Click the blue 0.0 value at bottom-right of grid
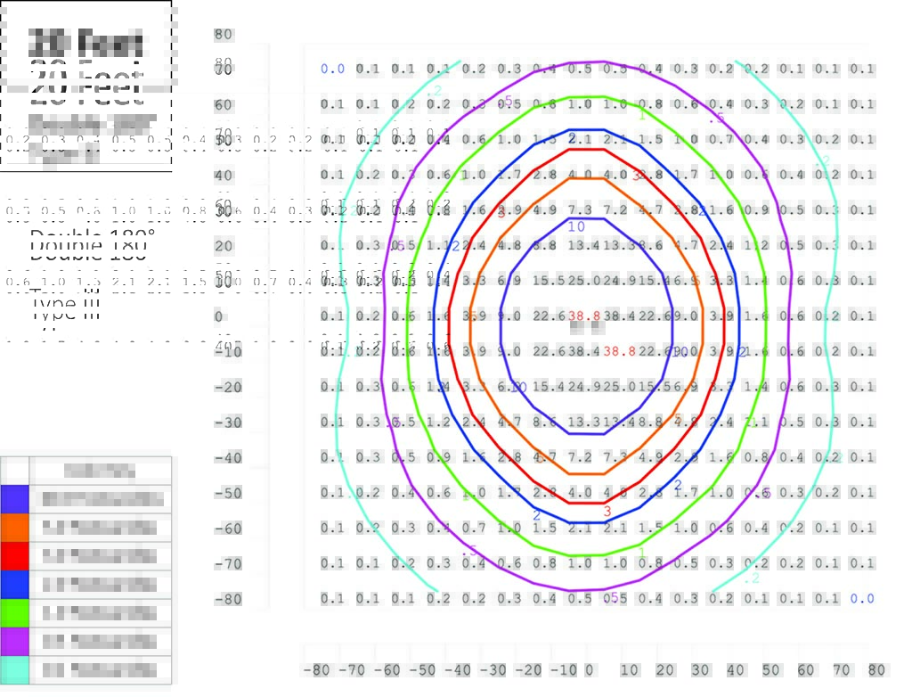 861,599
